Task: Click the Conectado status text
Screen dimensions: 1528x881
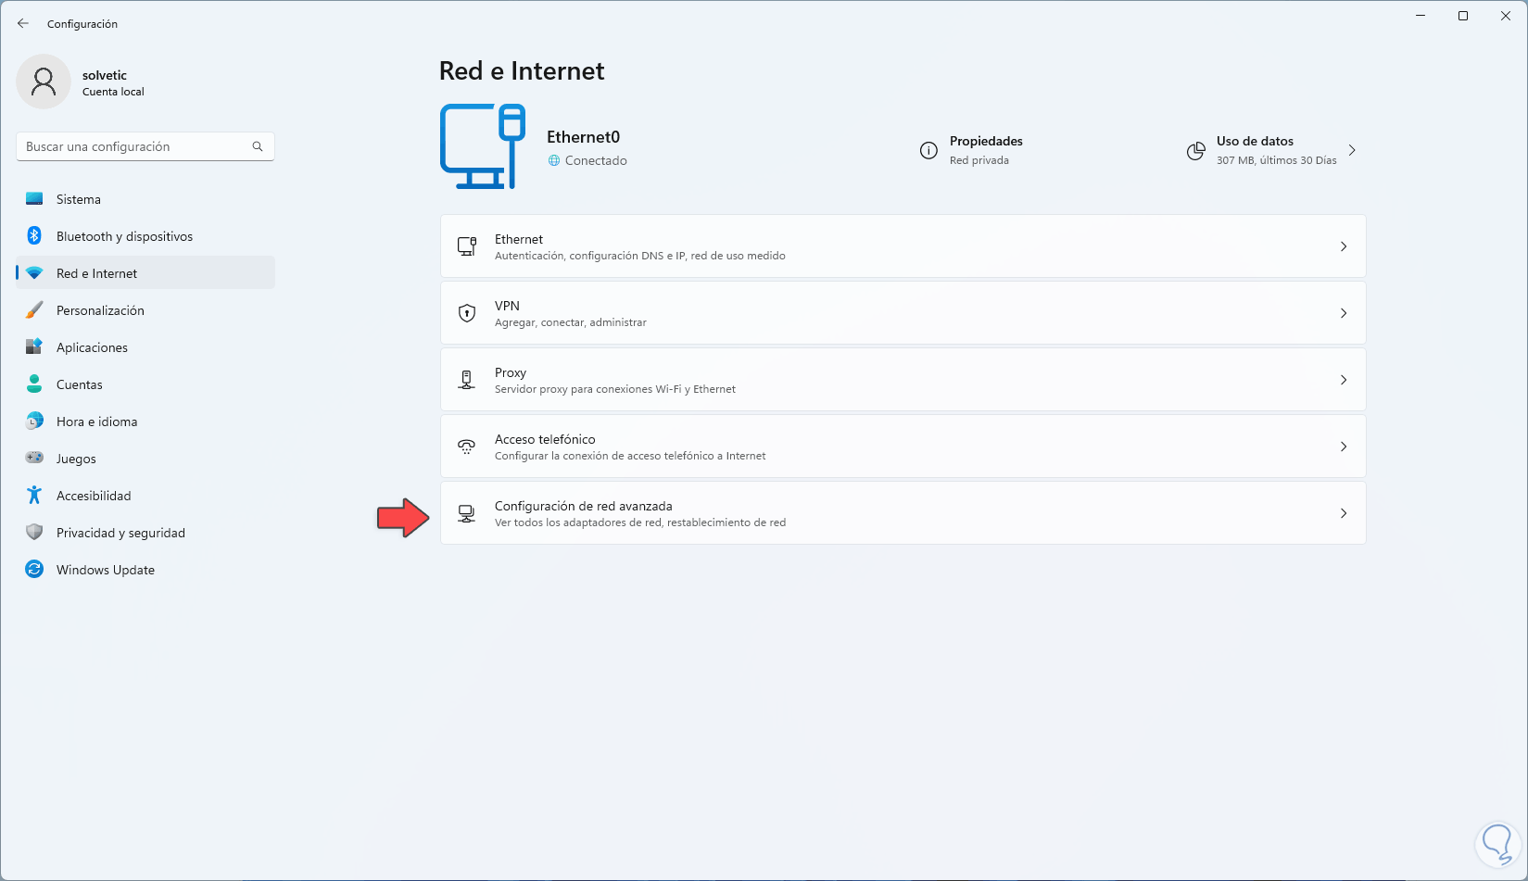Action: click(x=596, y=160)
